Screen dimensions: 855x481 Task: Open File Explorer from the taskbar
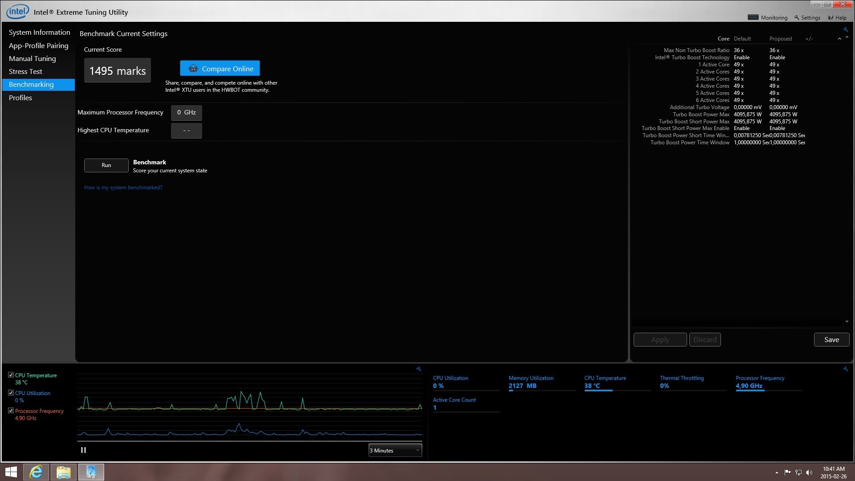click(64, 472)
